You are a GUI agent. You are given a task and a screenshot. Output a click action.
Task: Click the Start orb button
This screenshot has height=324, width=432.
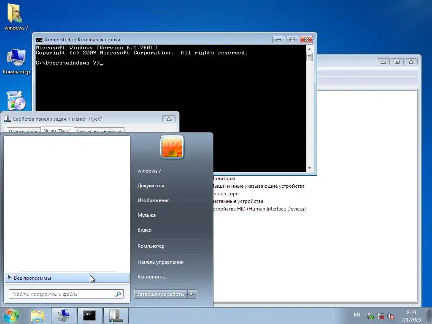[11, 316]
